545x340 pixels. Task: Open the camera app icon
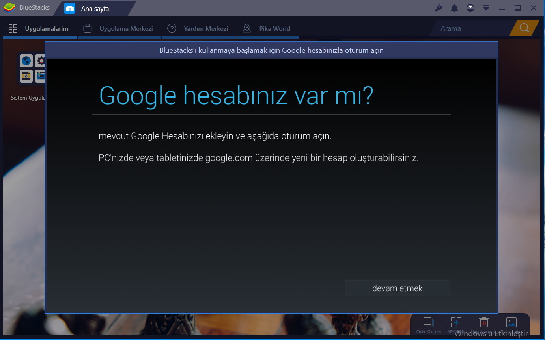[x=26, y=76]
